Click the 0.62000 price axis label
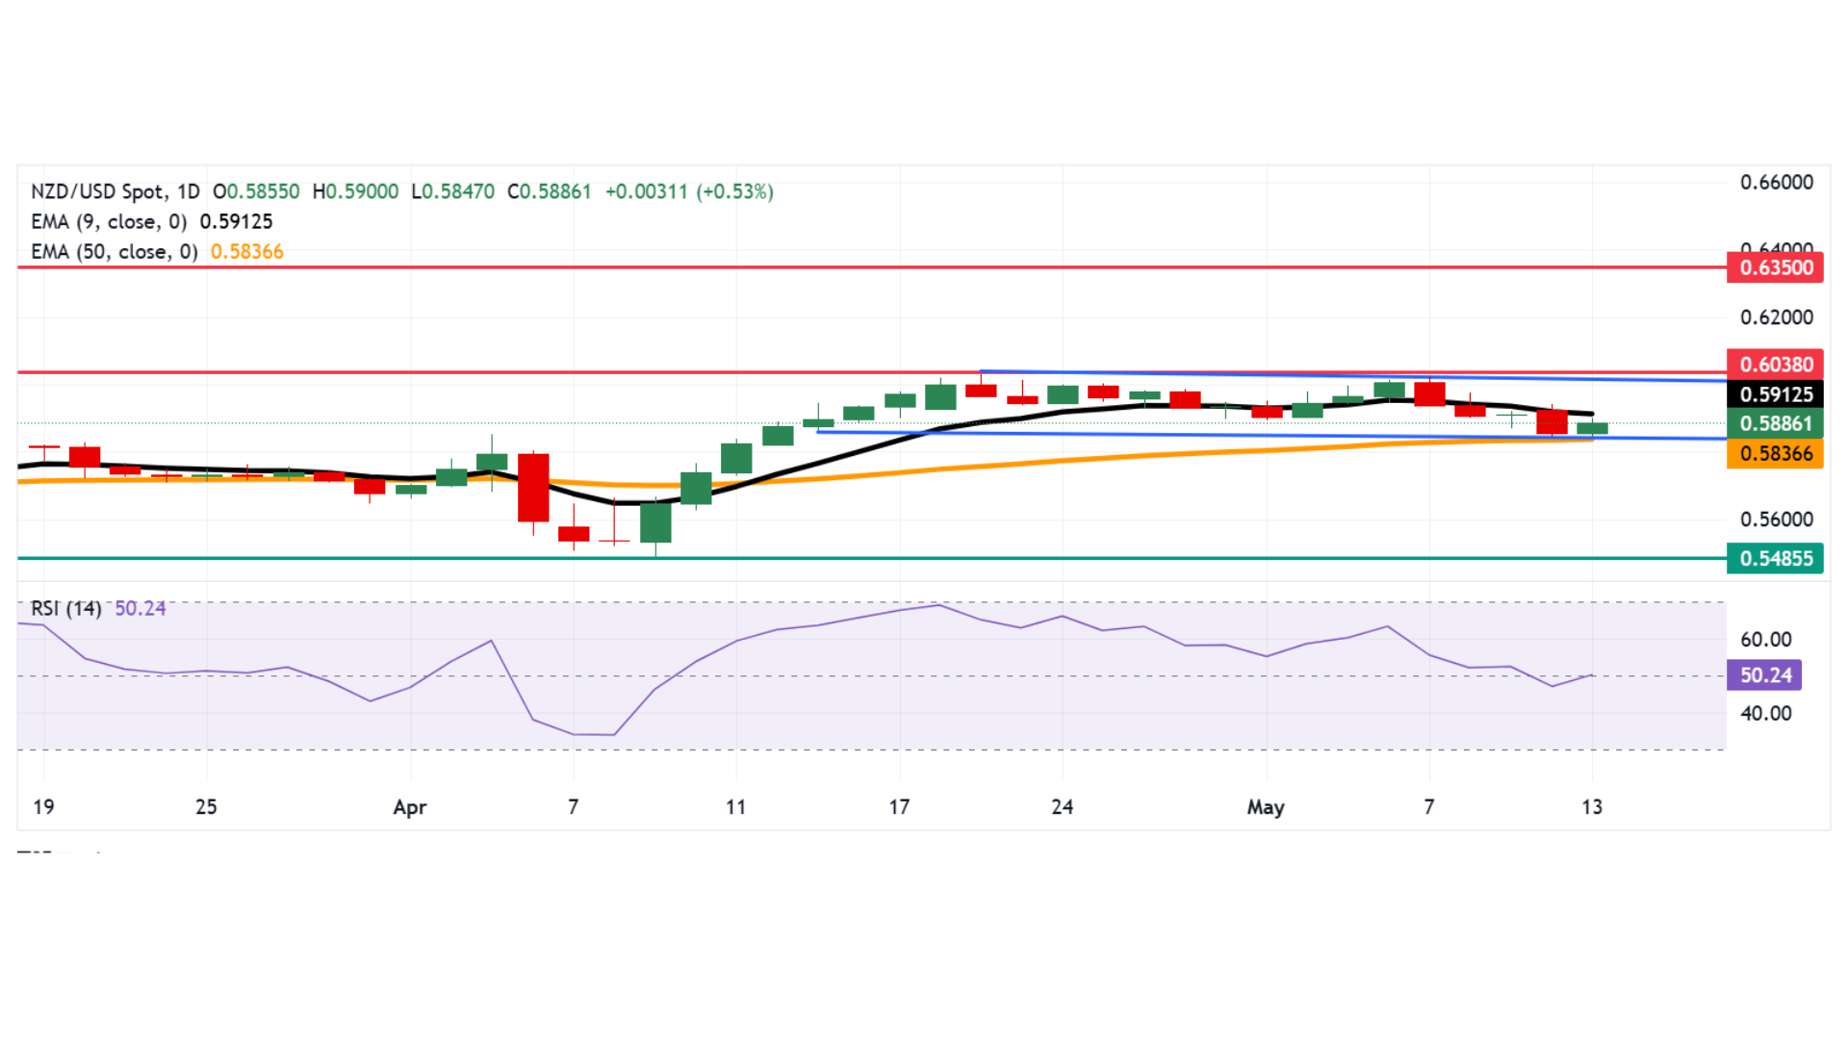Screen dimensions: 1848x1039 point(1776,317)
